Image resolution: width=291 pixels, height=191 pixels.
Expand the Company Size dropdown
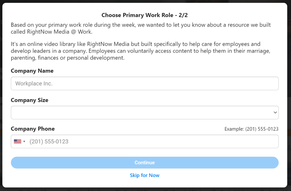click(x=144, y=112)
